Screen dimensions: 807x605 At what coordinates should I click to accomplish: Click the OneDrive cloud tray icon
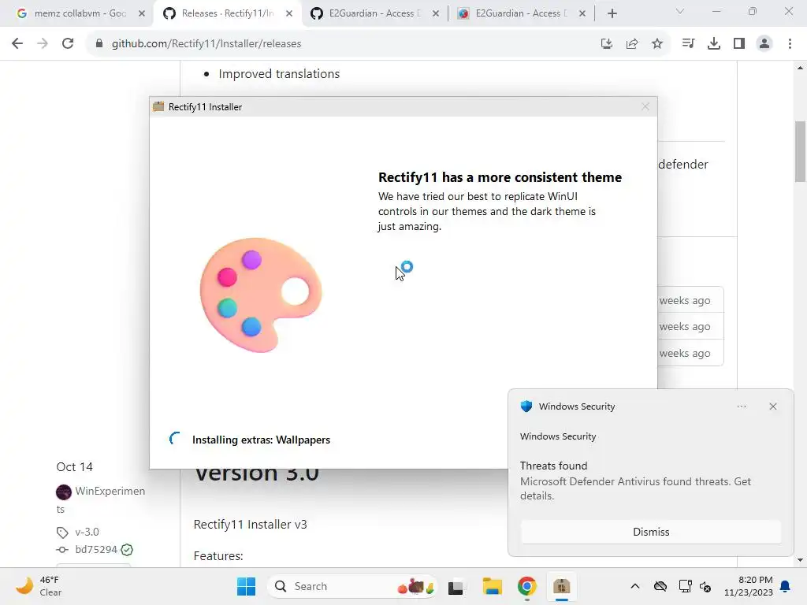660,586
